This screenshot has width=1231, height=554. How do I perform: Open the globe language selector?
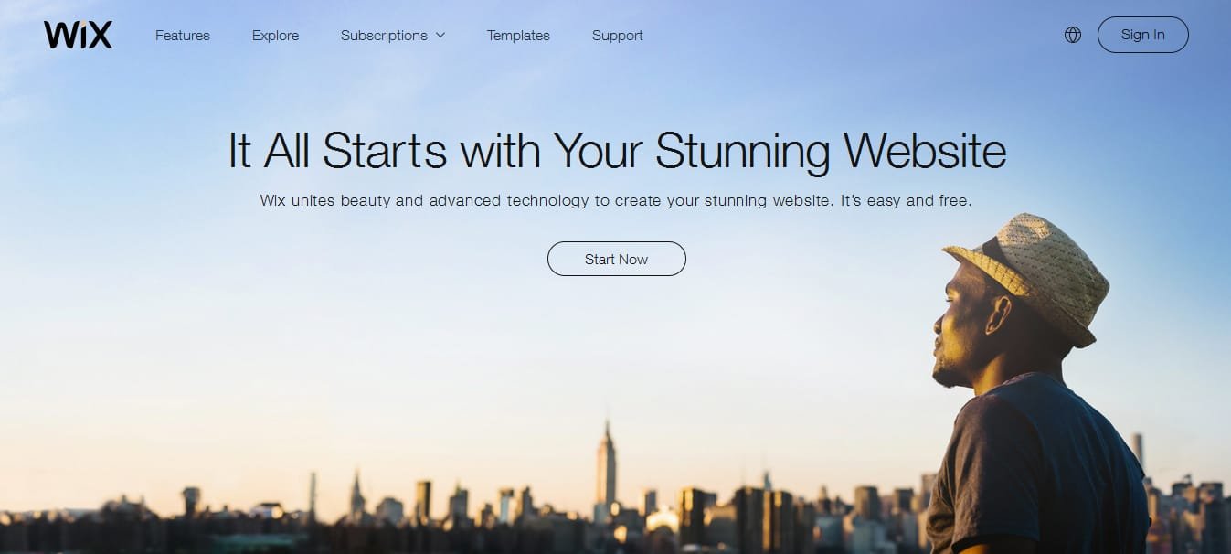1073,35
